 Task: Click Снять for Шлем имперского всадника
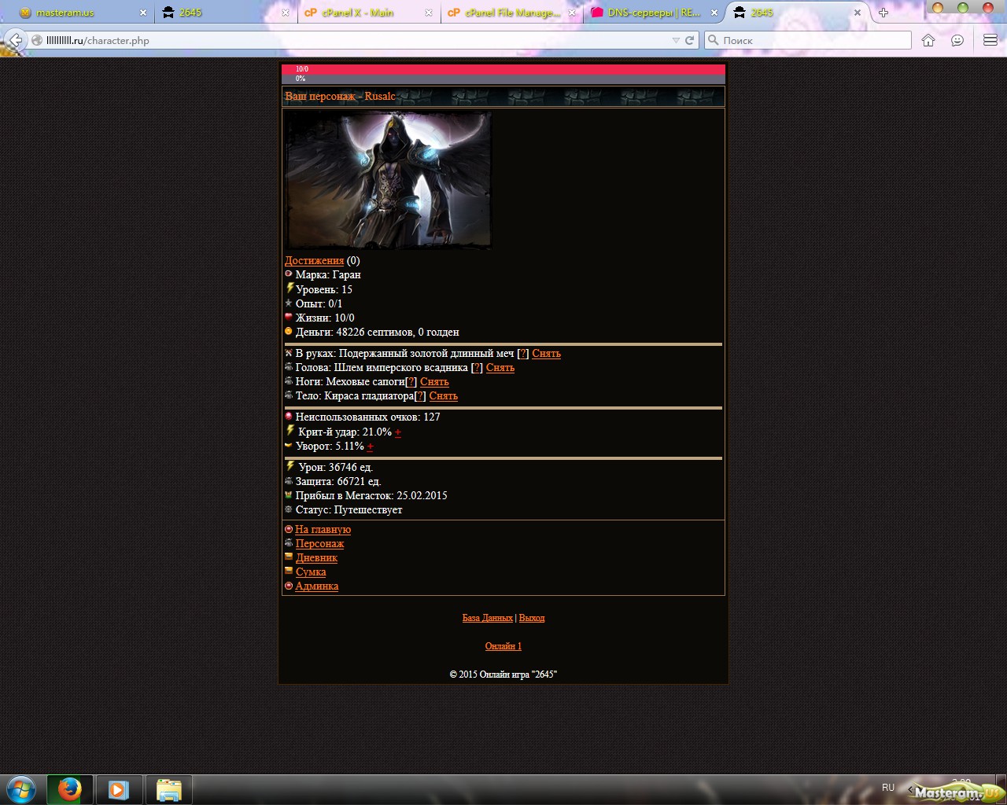tap(500, 368)
